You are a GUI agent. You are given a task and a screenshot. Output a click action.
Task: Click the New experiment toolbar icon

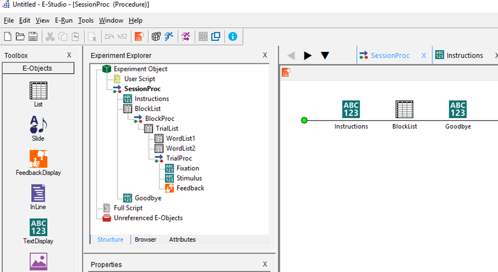pyautogui.click(x=8, y=37)
